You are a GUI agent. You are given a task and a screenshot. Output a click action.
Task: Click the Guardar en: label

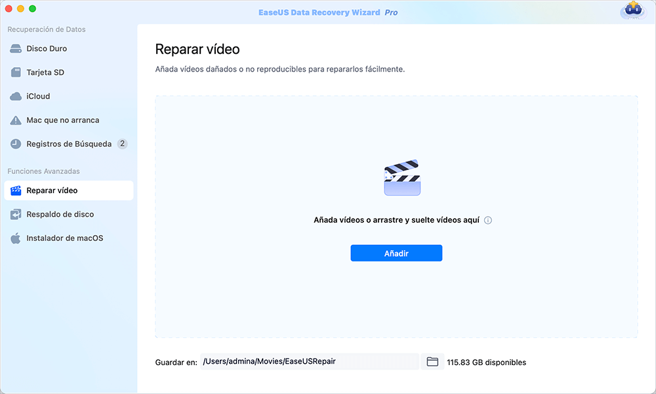176,362
